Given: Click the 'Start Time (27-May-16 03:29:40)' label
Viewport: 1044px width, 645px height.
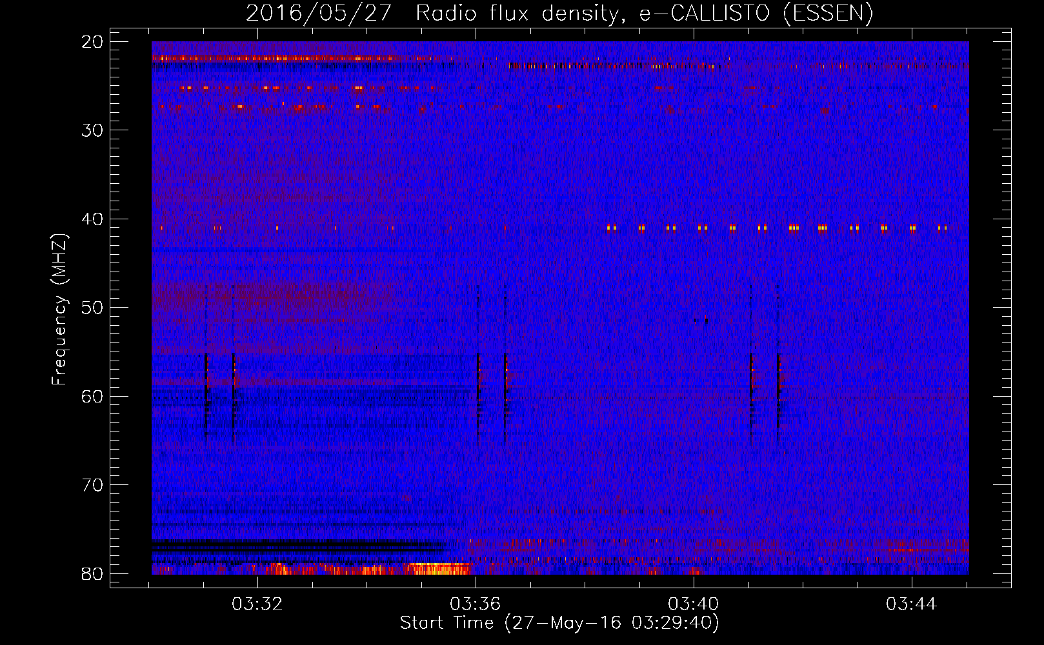Looking at the screenshot, I should pyautogui.click(x=559, y=623).
